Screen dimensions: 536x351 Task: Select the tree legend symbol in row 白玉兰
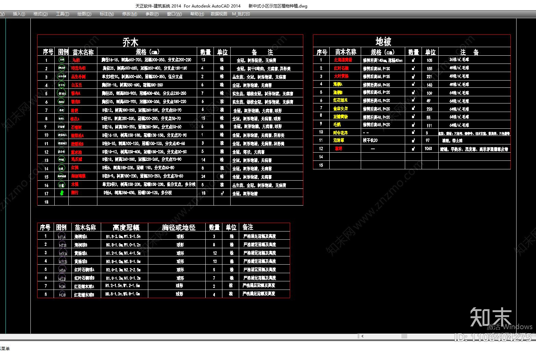pos(61,85)
